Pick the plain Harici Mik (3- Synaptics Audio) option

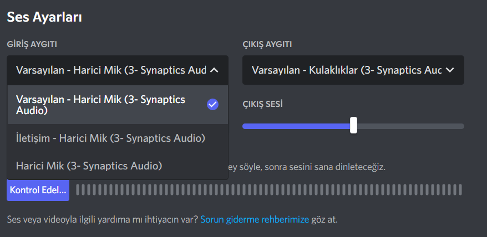[89, 165]
